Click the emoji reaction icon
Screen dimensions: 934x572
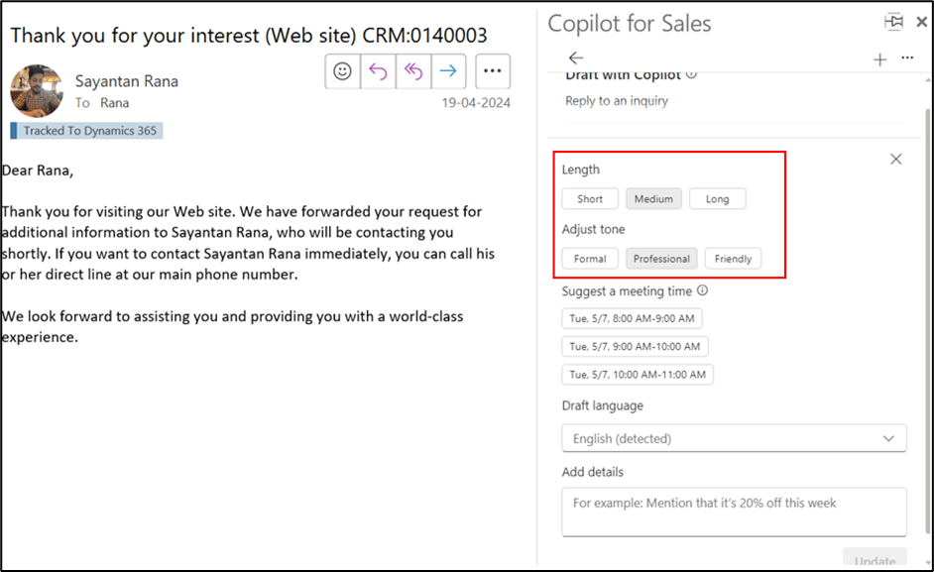343,71
